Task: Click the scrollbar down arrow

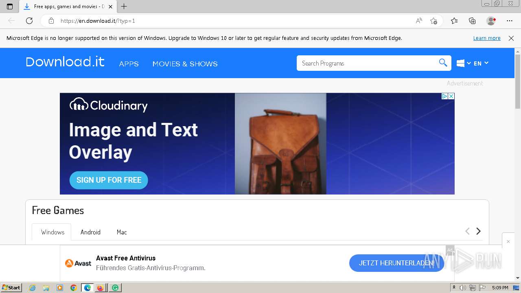Action: (x=518, y=278)
